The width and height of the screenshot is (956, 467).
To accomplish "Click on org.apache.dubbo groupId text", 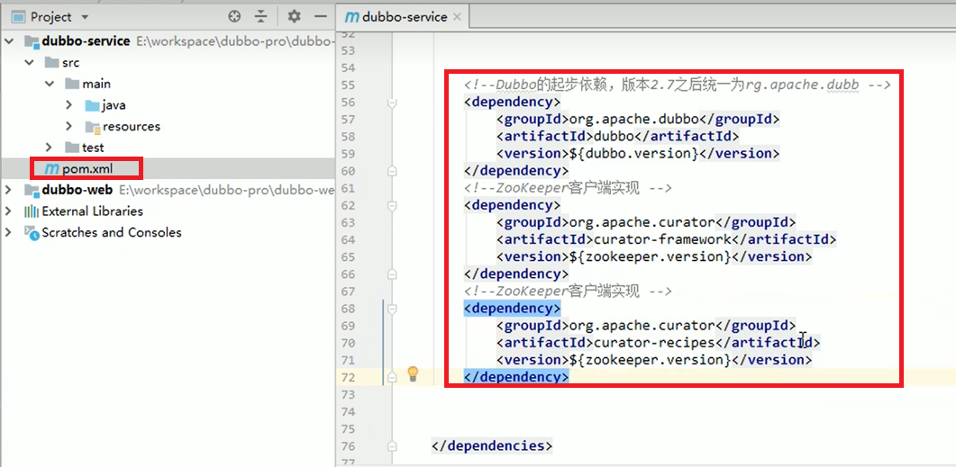I will [633, 120].
